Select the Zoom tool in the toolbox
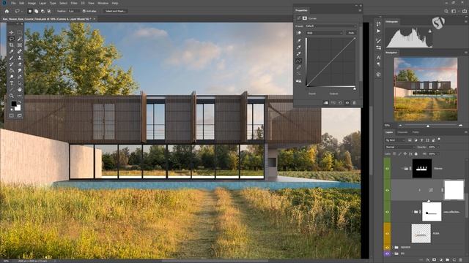 [x=12, y=96]
